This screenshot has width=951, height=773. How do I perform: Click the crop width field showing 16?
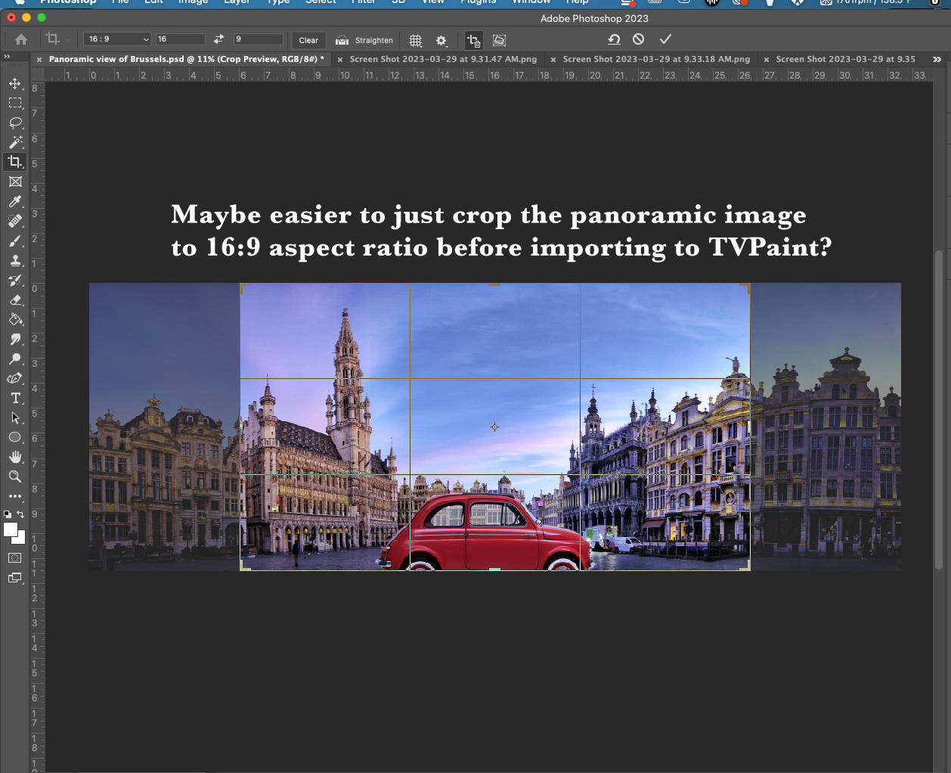pyautogui.click(x=180, y=39)
